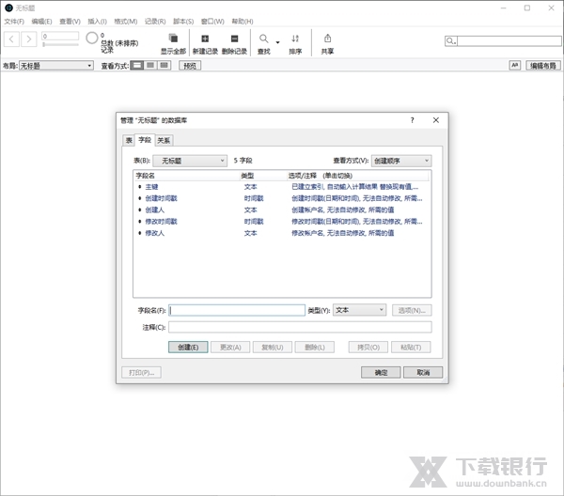This screenshot has height=496, width=564.
Task: Click the 注释(C) comment field
Action: 300,327
